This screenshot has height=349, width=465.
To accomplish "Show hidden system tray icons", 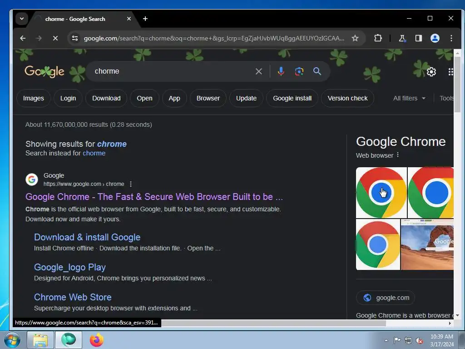I will point(386,340).
